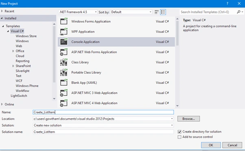
Task: Collapse the Visual C# tree node
Action: (8, 31)
